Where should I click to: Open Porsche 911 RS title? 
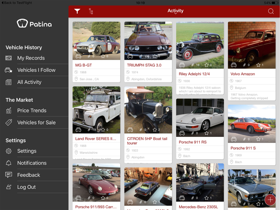pyautogui.click(x=193, y=142)
